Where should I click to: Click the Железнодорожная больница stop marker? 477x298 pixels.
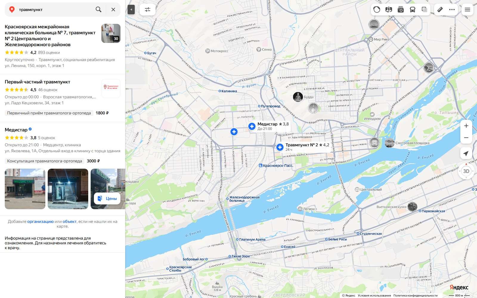point(227,198)
